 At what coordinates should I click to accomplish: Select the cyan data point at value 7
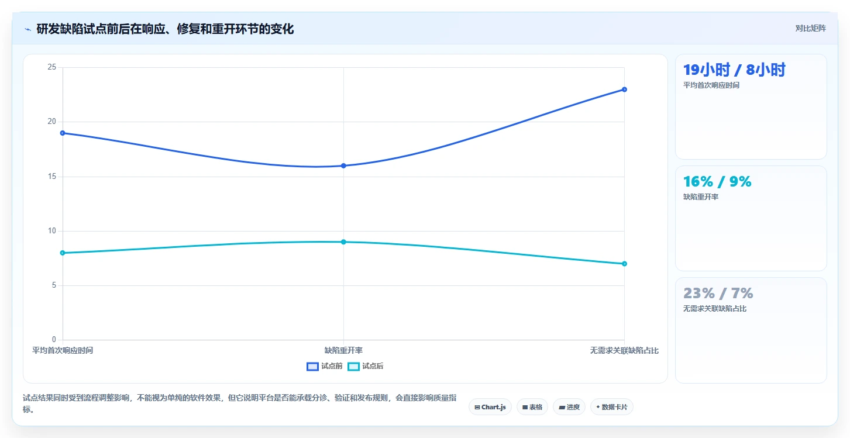tap(624, 264)
